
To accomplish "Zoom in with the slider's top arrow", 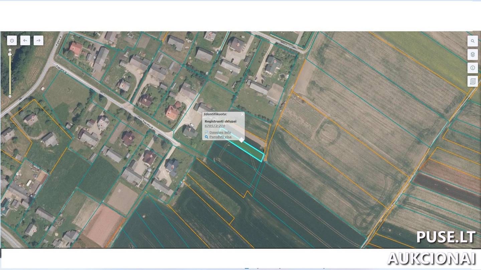I will [x=10, y=50].
